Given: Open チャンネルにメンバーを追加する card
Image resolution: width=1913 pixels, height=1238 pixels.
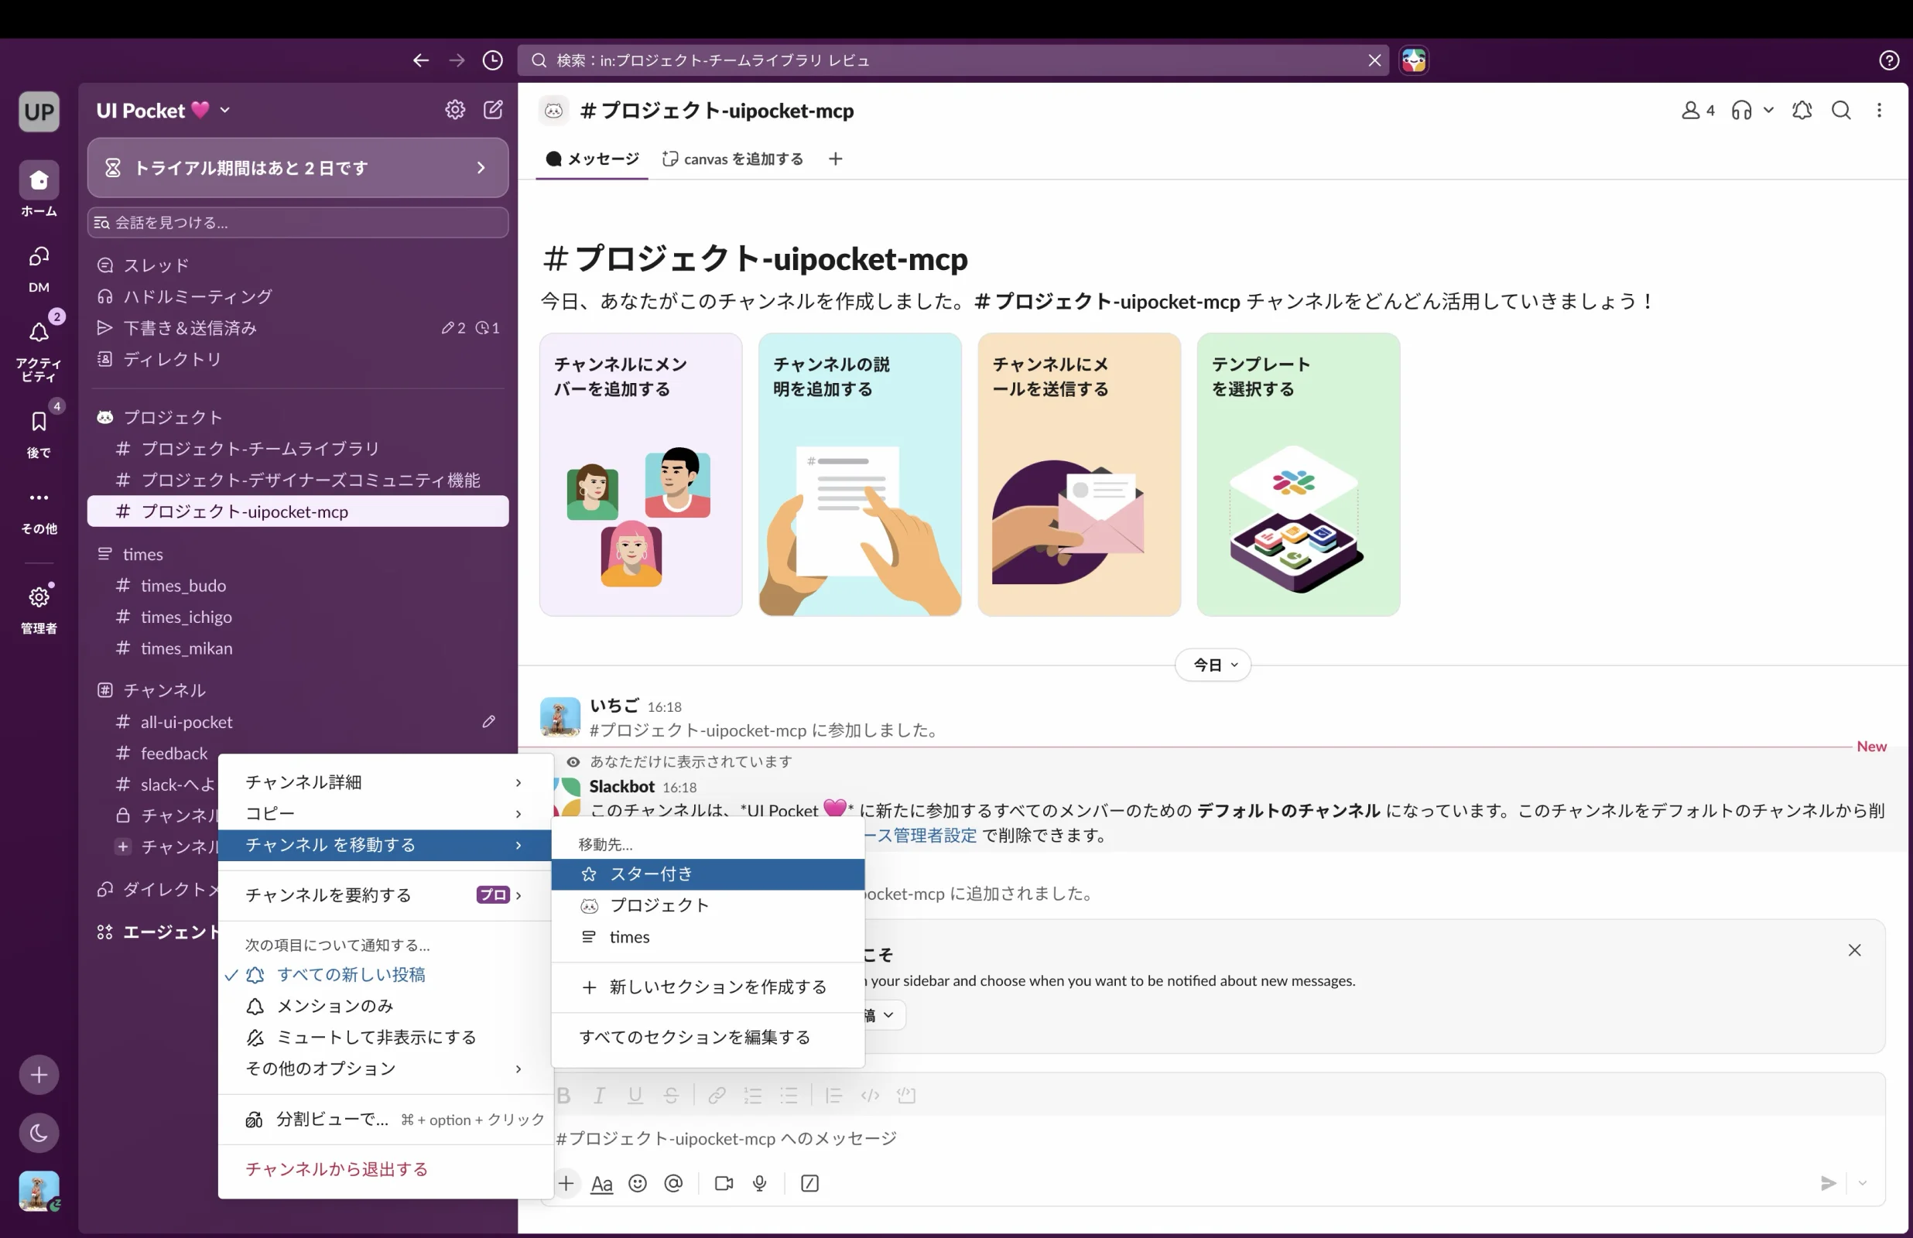Looking at the screenshot, I should coord(641,474).
